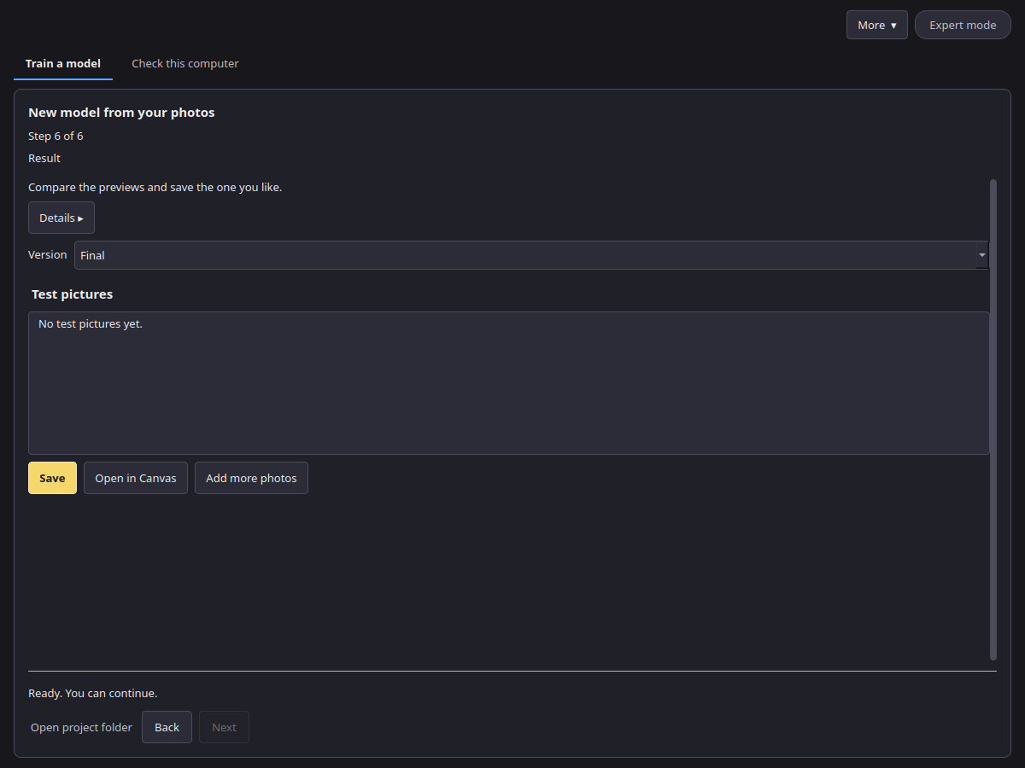Click the small arrow at Version dropdown's end
Image resolution: width=1025 pixels, height=768 pixels.
tap(982, 255)
